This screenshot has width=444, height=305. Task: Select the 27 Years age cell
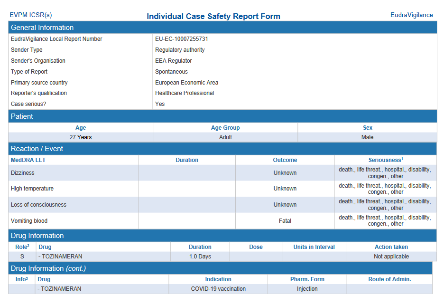81,137
